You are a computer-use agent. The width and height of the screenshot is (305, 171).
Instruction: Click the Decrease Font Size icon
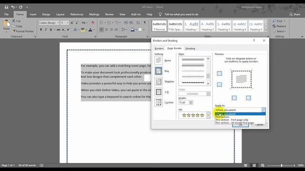coord(77,23)
